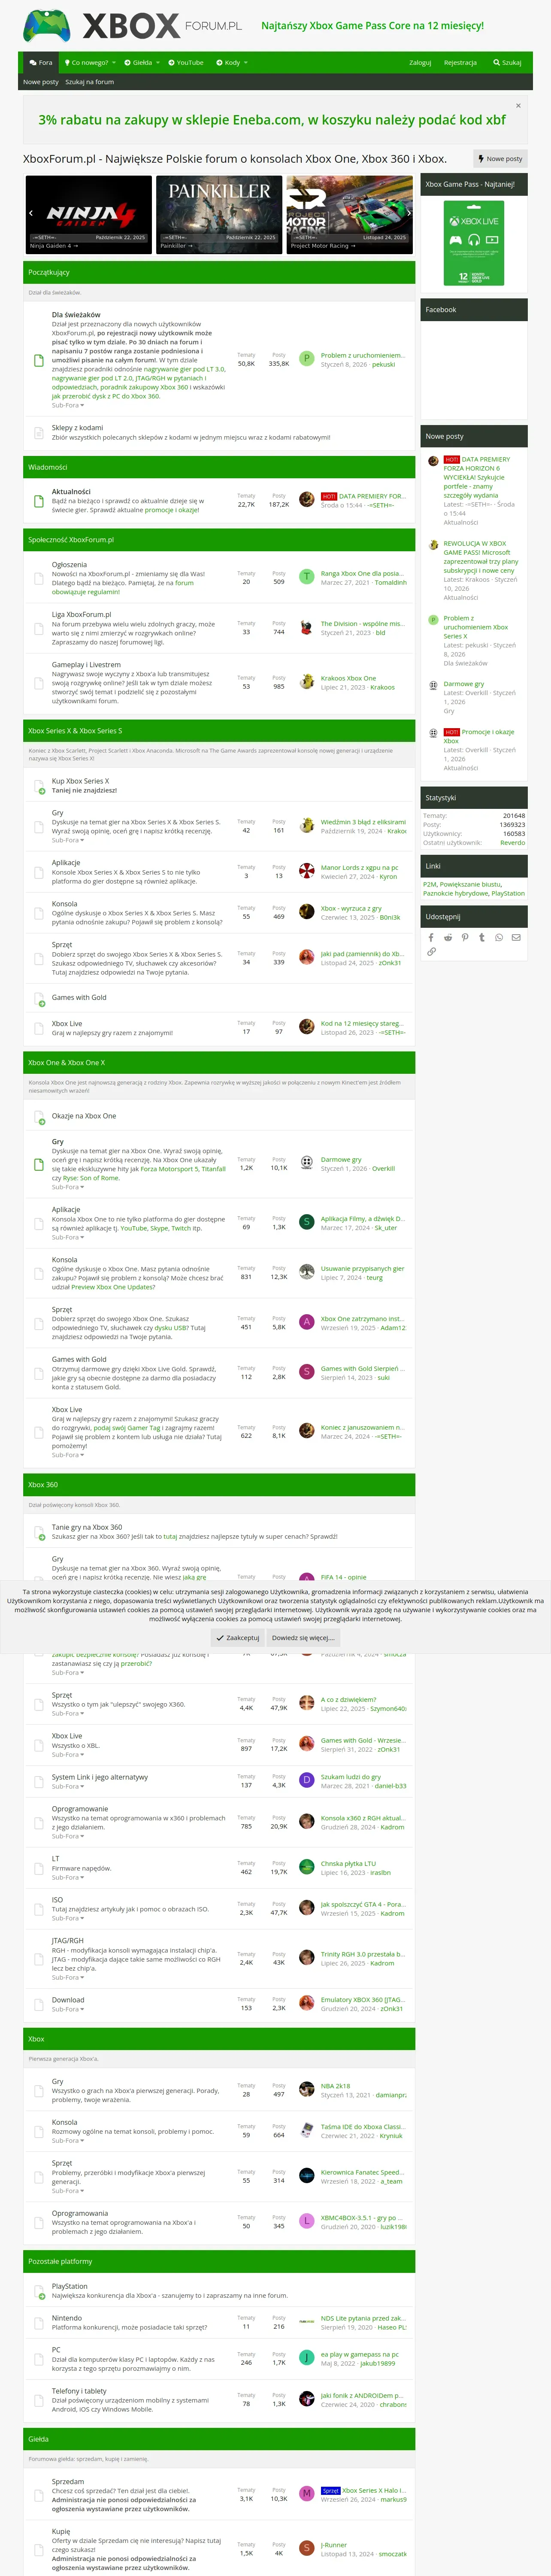Click the link-forum icon beside Kup Xbox Series X
551x2576 pixels.
coord(38,786)
